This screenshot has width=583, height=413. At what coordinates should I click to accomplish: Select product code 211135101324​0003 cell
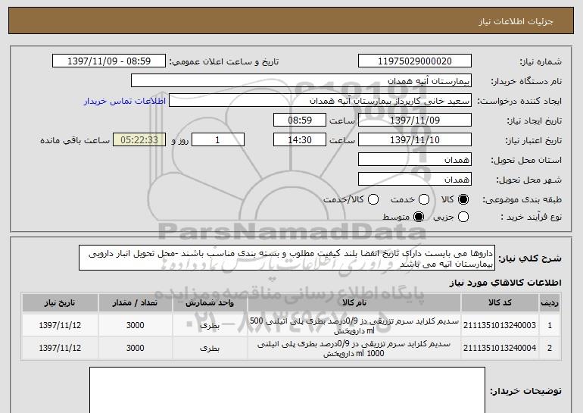point(500,325)
